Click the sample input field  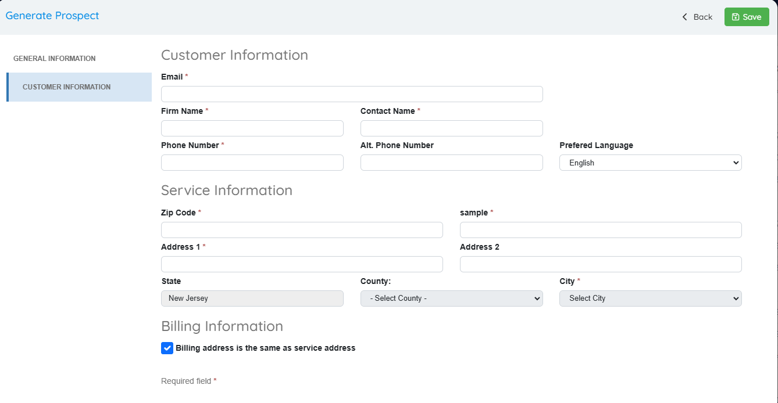click(601, 230)
